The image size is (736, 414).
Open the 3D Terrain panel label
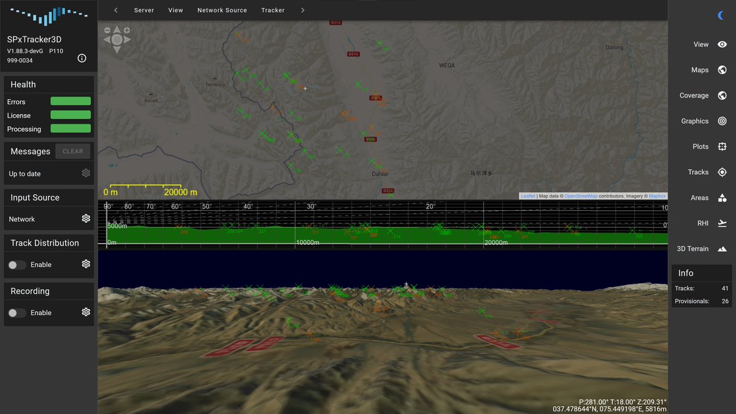tap(693, 249)
